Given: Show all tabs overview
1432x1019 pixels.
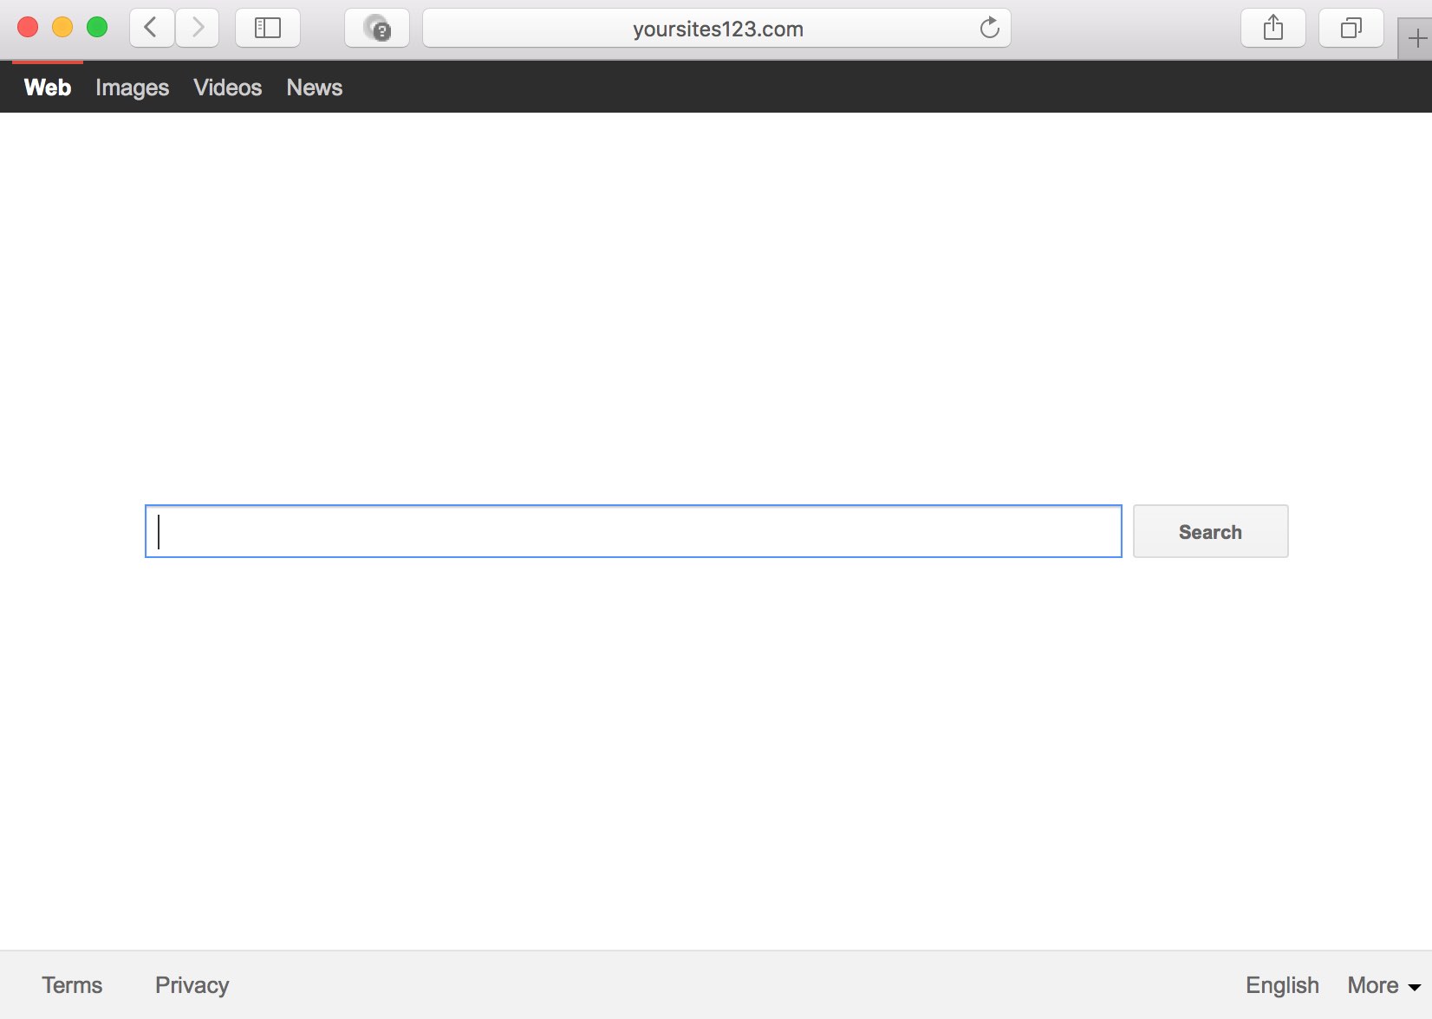Looking at the screenshot, I should (1351, 28).
